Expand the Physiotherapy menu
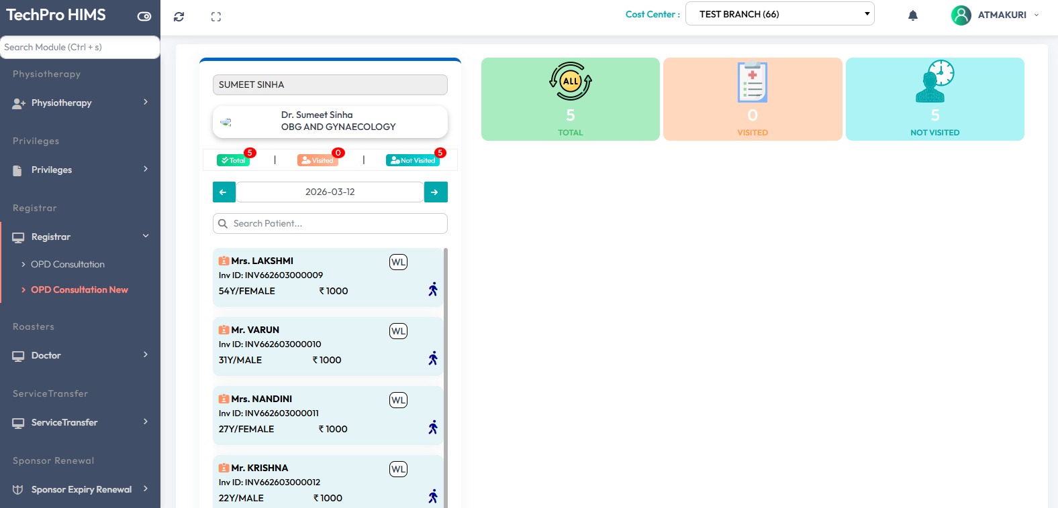The width and height of the screenshot is (1058, 508). tap(80, 103)
